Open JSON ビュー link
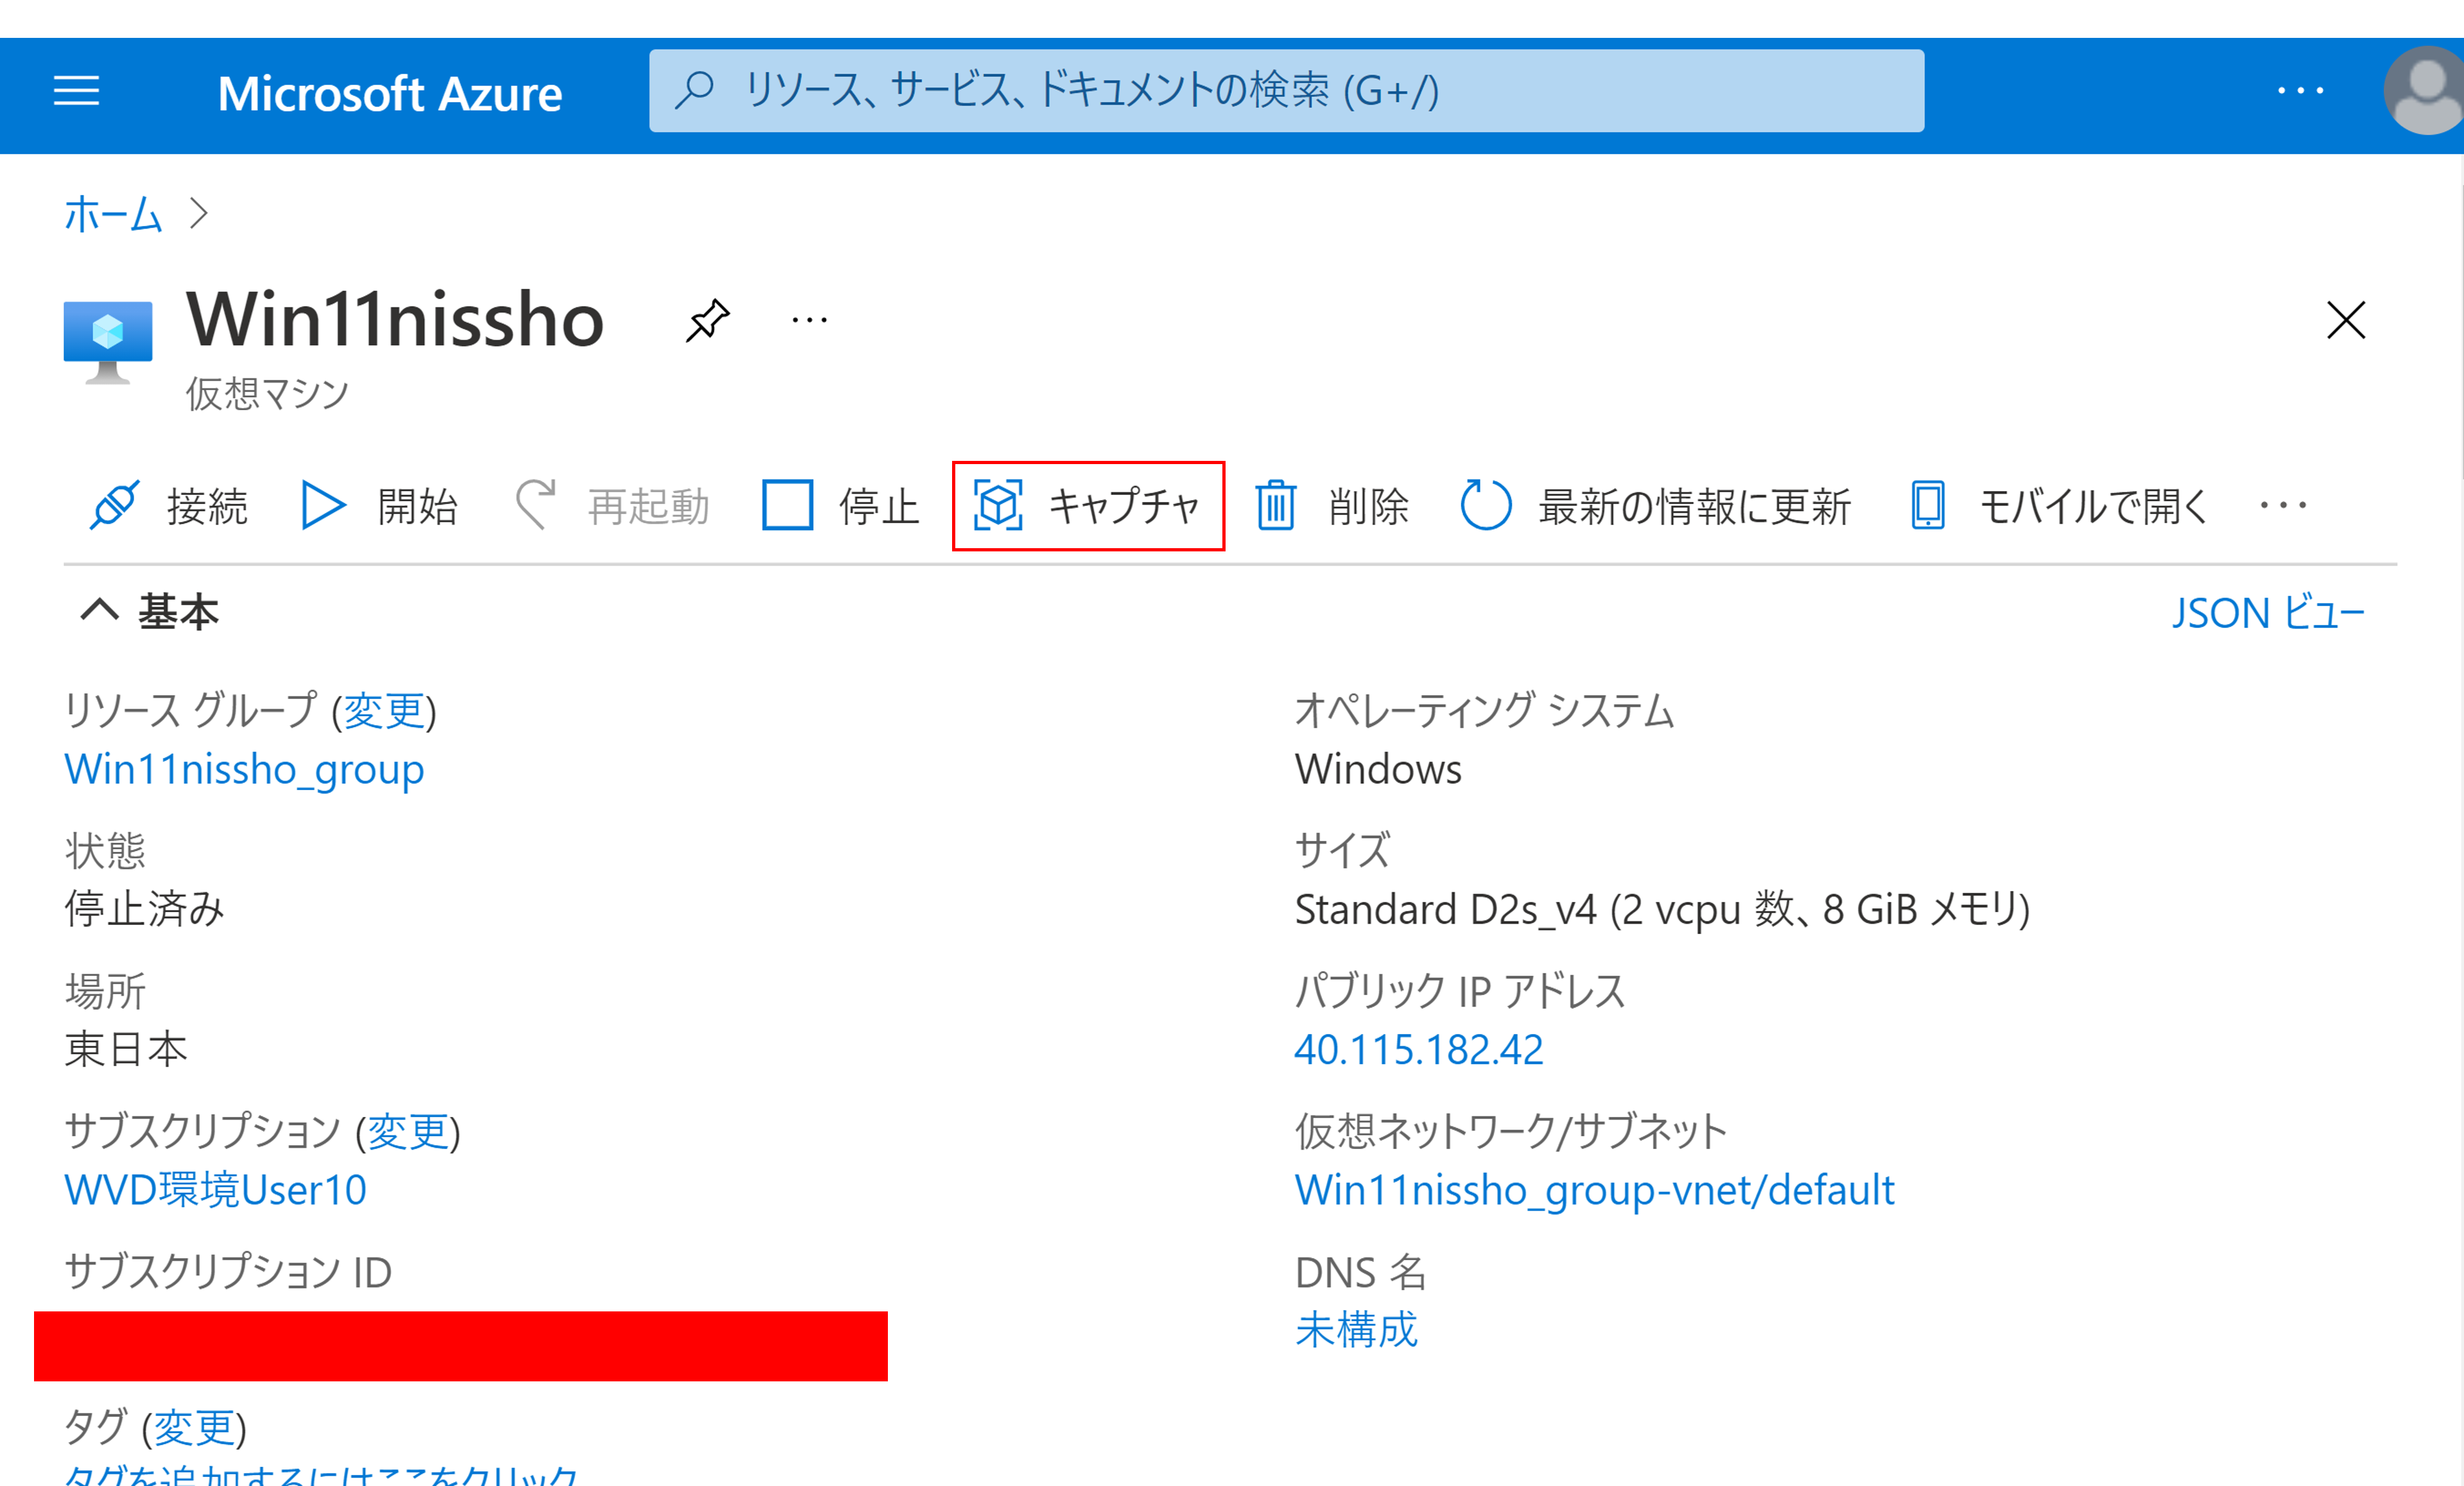This screenshot has height=1486, width=2464. 2267,612
